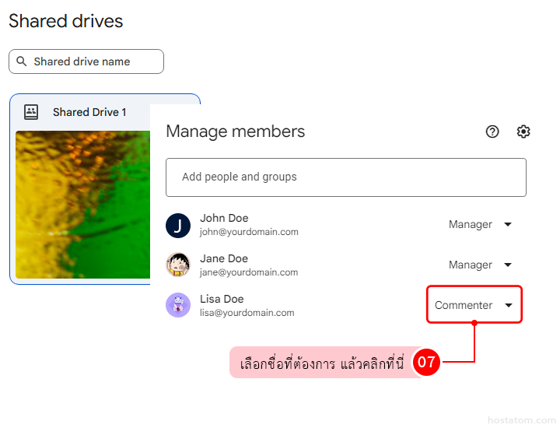The image size is (560, 428).
Task: Click lisa@yourdomain.com email
Action: pyautogui.click(x=247, y=313)
